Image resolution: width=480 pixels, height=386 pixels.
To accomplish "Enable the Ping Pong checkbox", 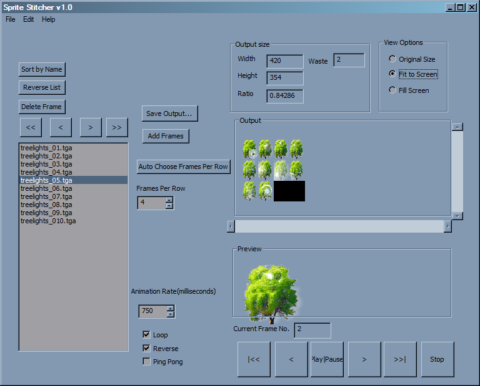I will click(147, 362).
